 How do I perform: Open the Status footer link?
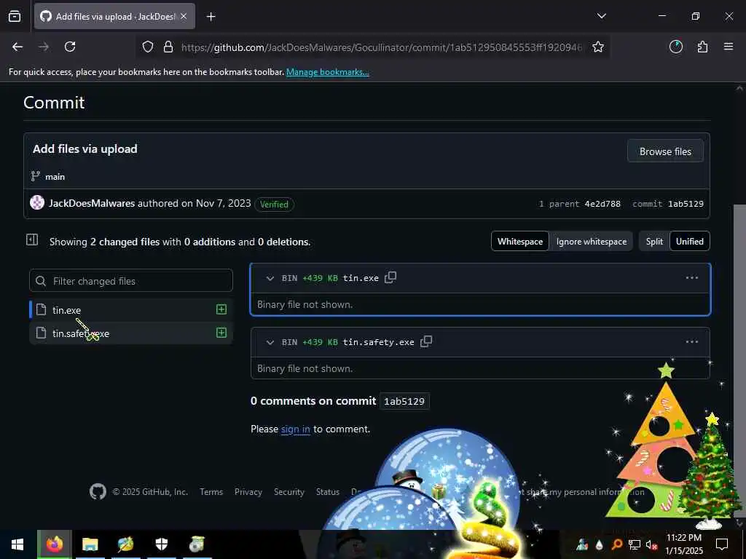[x=328, y=492]
